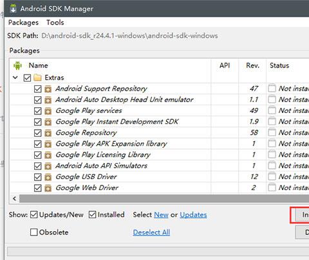Collapse the Extras tree group

point(15,78)
